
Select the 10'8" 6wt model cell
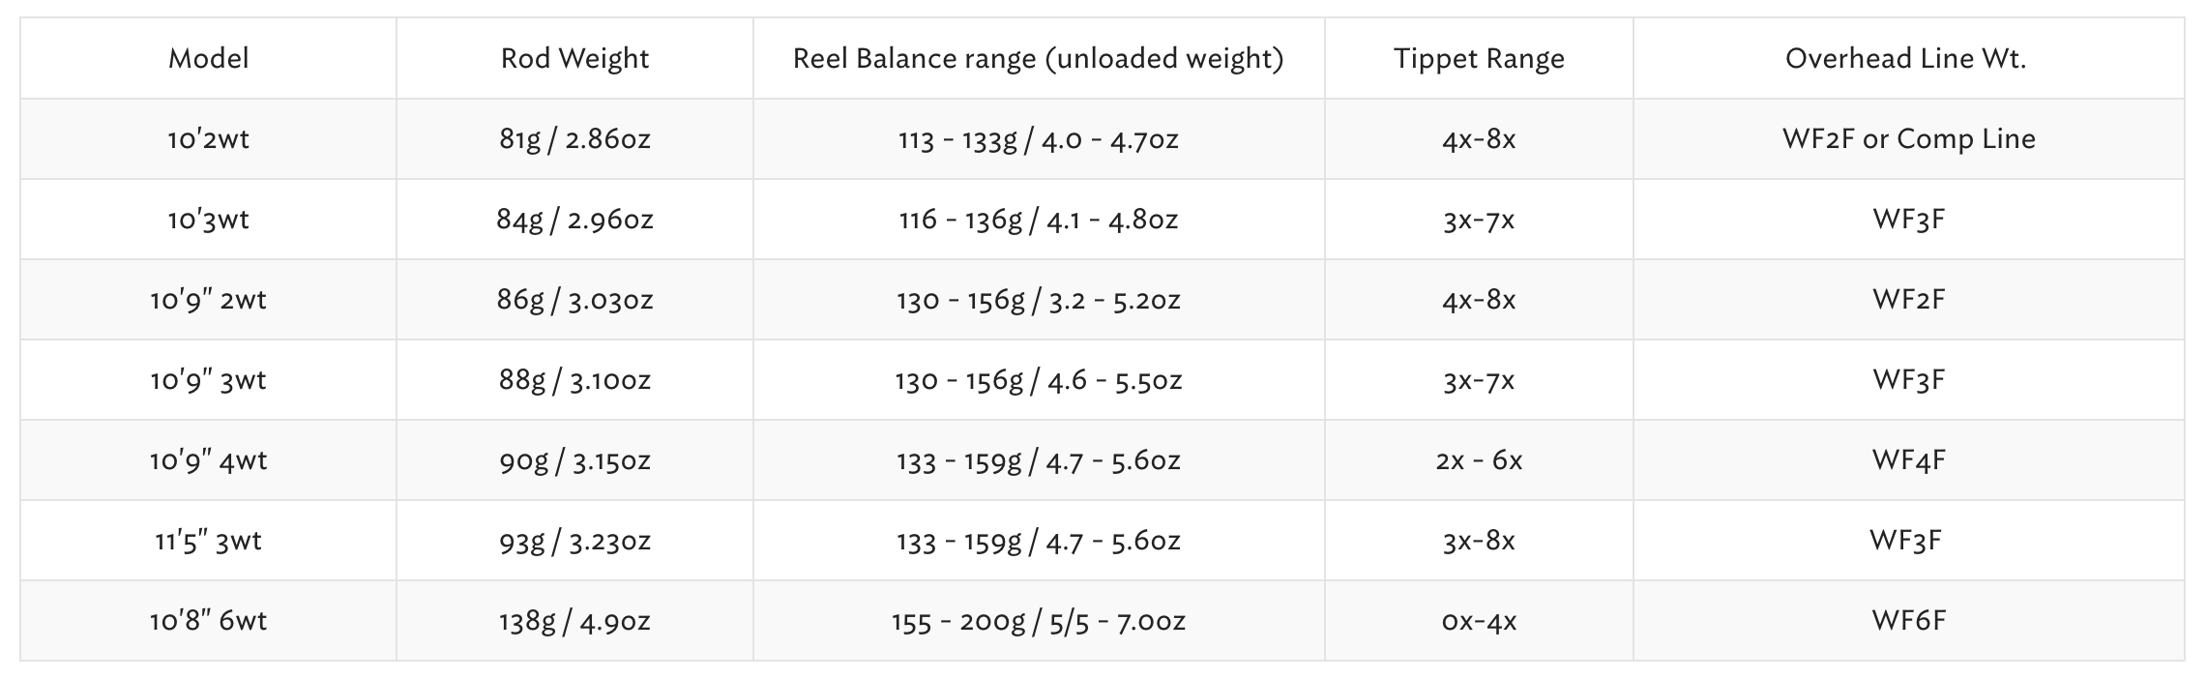pyautogui.click(x=208, y=621)
